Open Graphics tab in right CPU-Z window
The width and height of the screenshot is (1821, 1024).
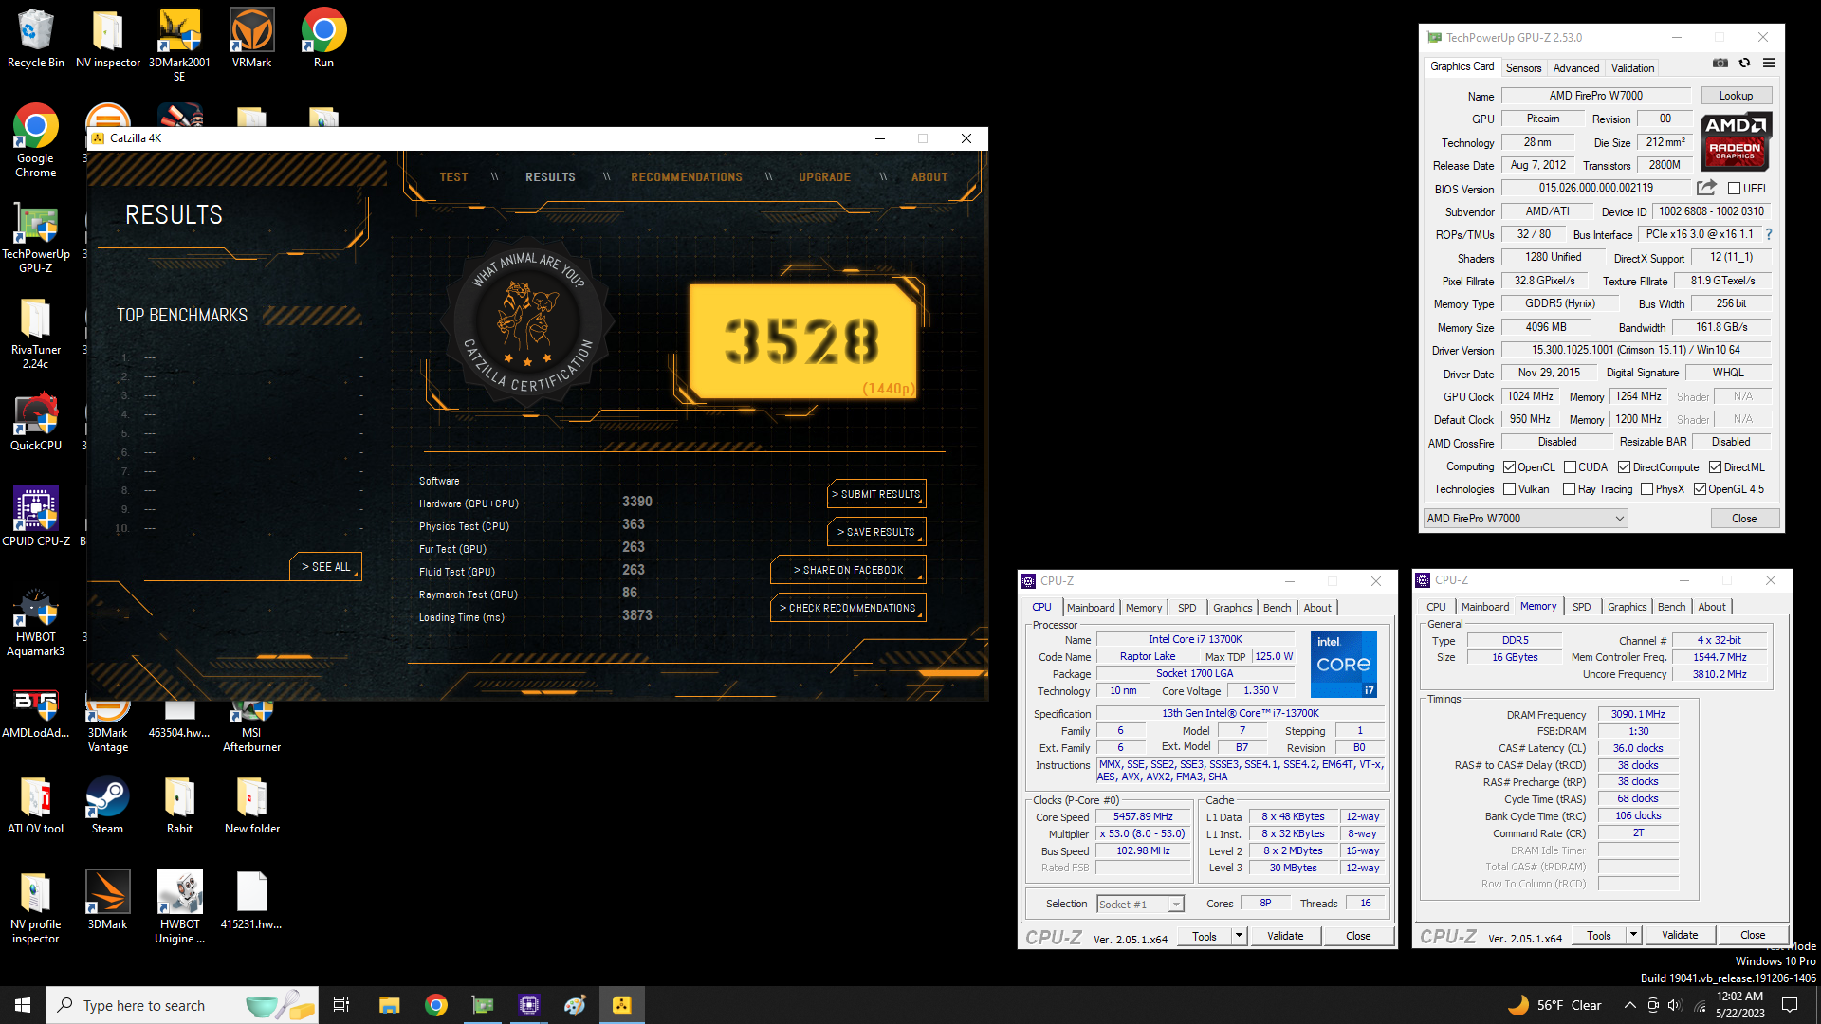[x=1627, y=607]
